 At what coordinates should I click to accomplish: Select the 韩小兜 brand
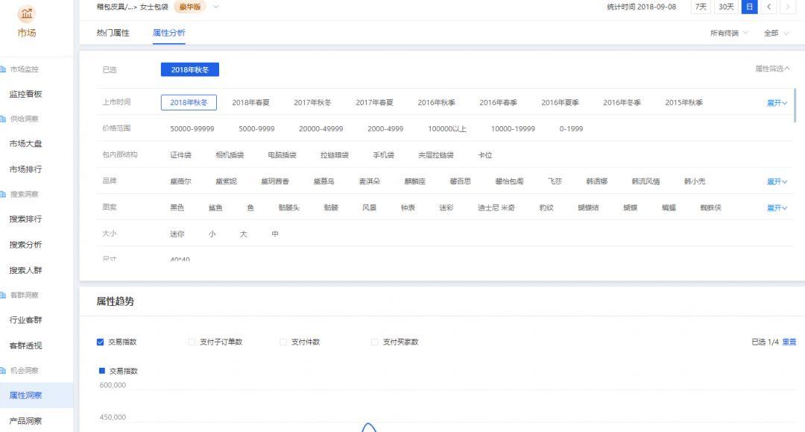[x=695, y=181]
